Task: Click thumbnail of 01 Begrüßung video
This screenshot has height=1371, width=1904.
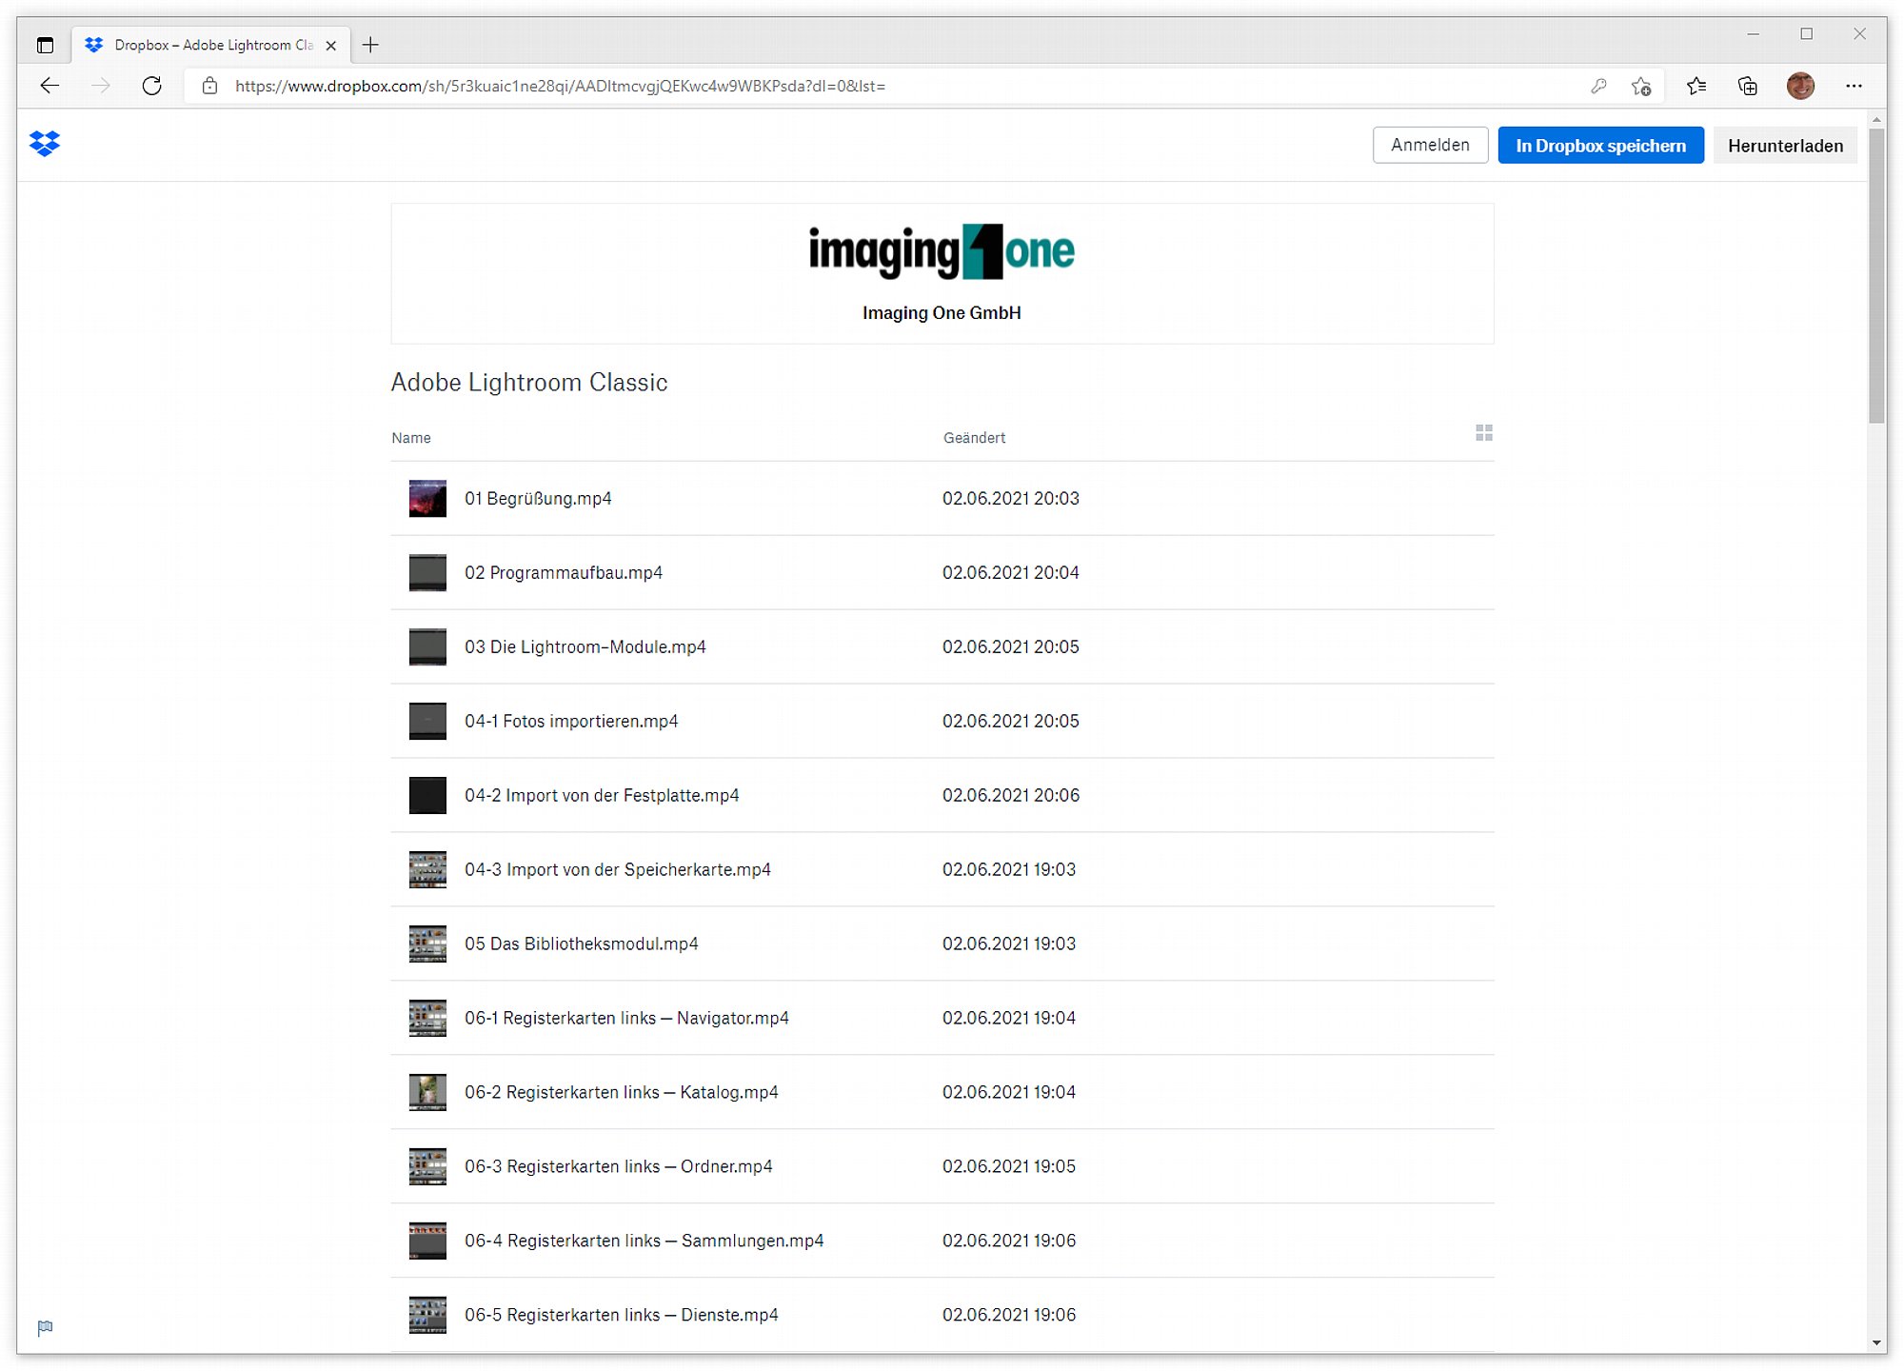Action: point(427,499)
